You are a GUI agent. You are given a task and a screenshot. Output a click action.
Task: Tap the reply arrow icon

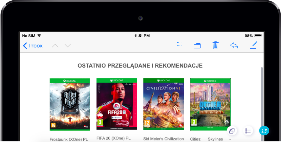click(x=234, y=46)
